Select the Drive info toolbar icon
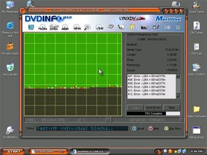Image resolution: width=207 pixels, height=155 pixels. 54,27
